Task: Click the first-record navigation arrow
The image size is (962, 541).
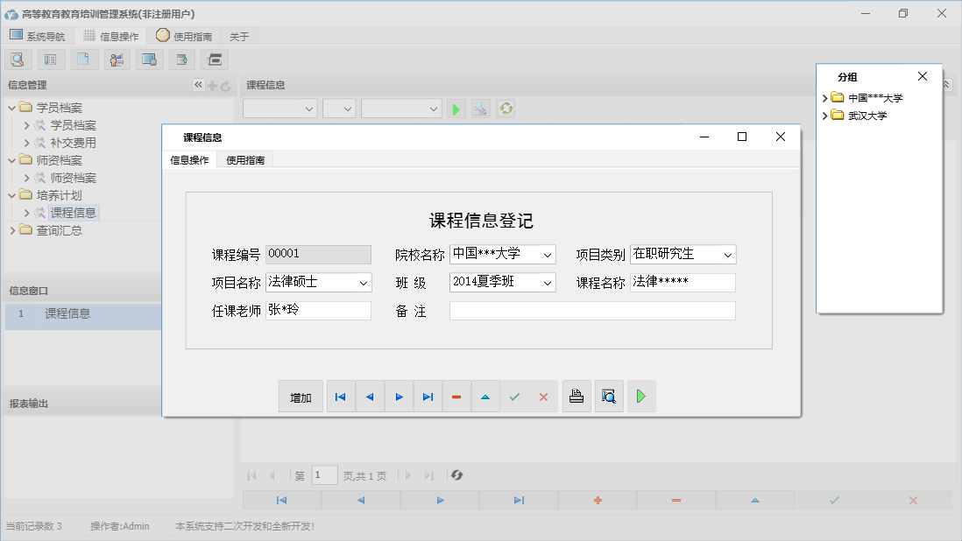Action: click(x=341, y=396)
